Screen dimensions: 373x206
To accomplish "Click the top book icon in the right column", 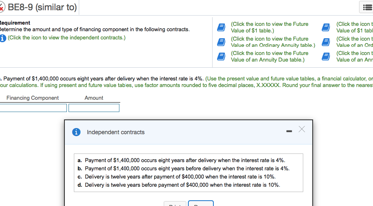I will click(326, 27).
